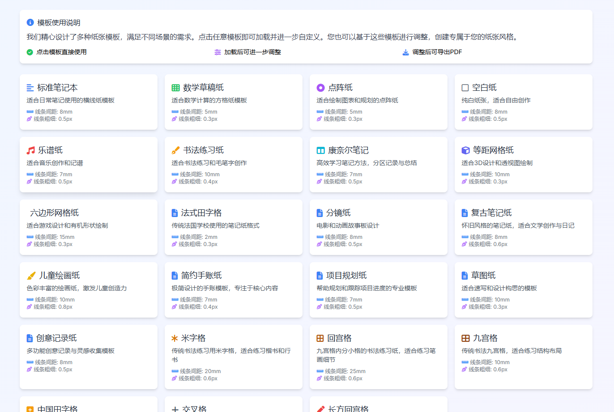This screenshot has width=614, height=412.
Task: Open the 空白纸 template
Action: tap(523, 102)
